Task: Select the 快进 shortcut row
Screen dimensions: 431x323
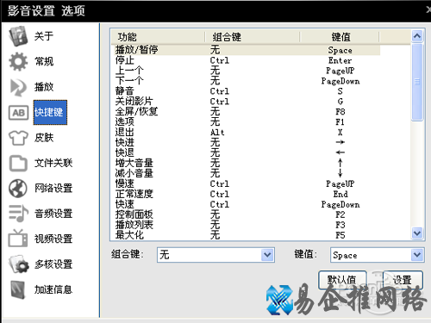Action: pyautogui.click(x=247, y=142)
